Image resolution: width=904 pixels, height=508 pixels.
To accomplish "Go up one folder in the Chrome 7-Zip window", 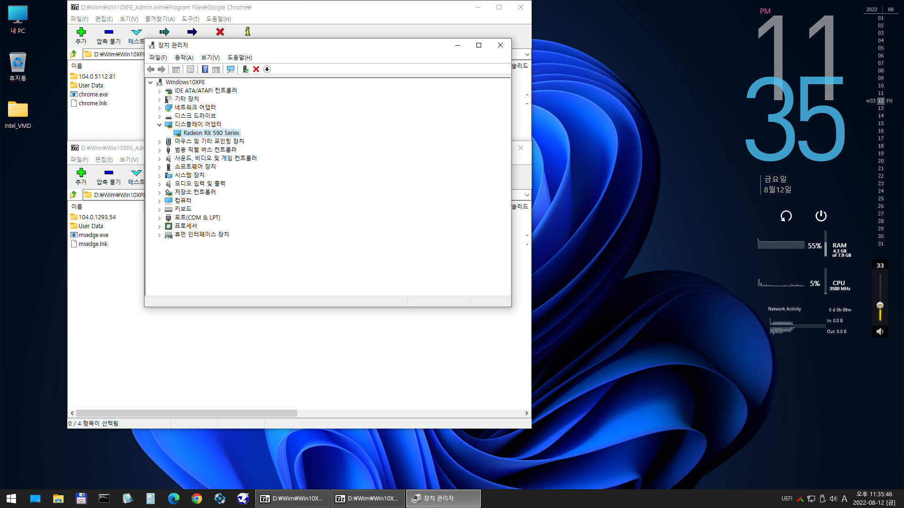I will (x=74, y=54).
